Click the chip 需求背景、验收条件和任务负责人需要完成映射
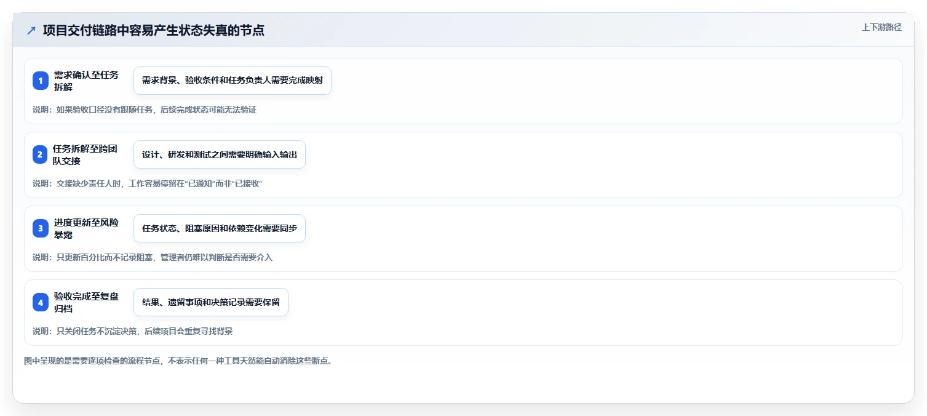The image size is (927, 416). [x=233, y=81]
